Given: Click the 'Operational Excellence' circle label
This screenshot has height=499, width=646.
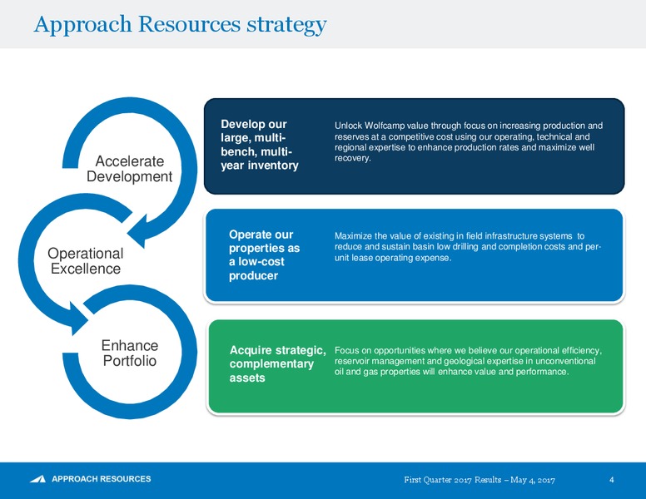Looking at the screenshot, I should (86, 261).
